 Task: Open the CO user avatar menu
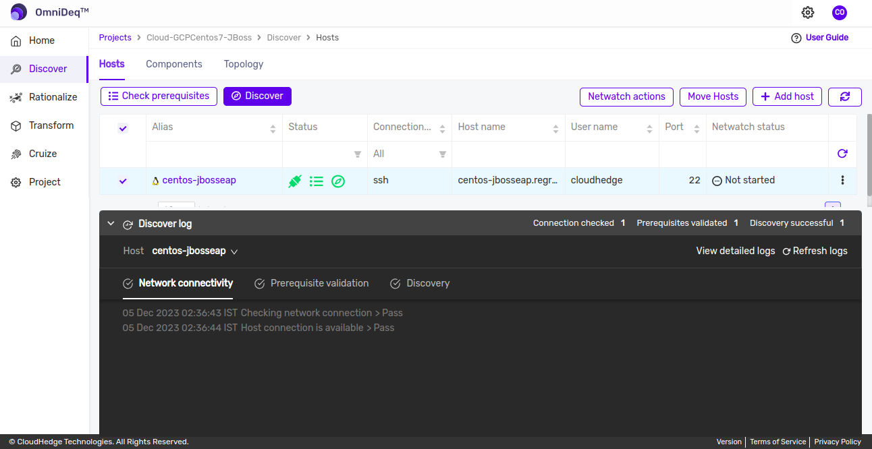(x=839, y=12)
